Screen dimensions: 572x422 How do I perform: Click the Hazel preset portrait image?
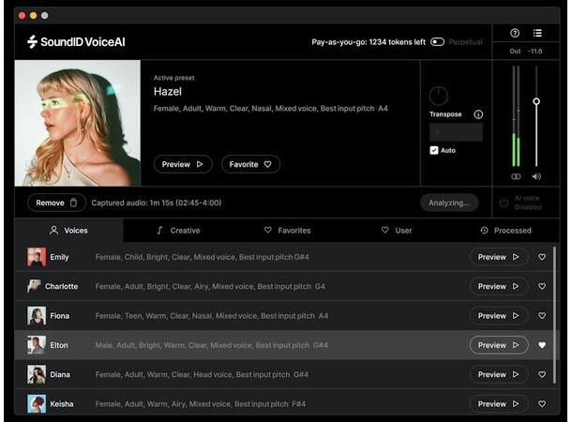tap(78, 123)
